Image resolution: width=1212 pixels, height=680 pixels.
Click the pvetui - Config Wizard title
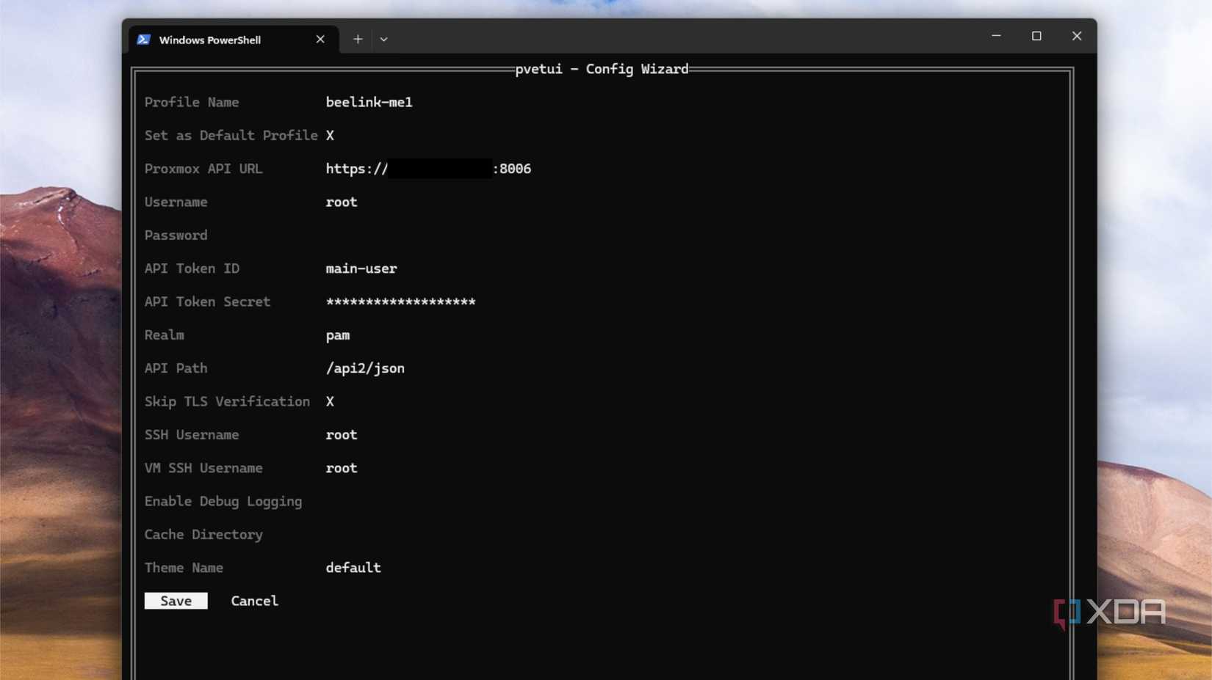click(602, 69)
